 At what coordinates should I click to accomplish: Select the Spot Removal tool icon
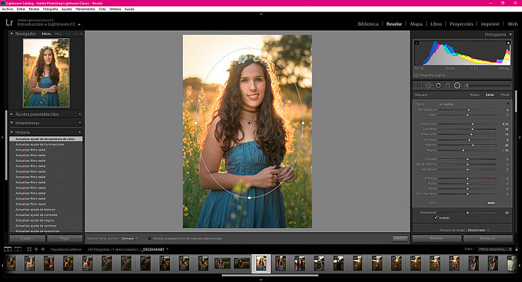click(428, 85)
